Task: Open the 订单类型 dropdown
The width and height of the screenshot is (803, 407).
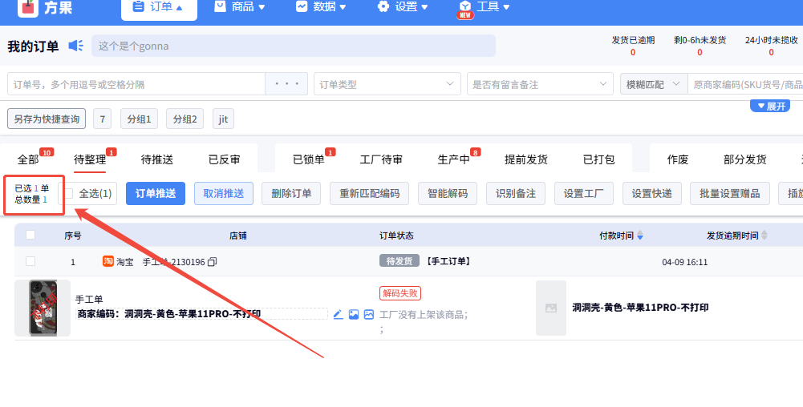Action: [x=387, y=84]
